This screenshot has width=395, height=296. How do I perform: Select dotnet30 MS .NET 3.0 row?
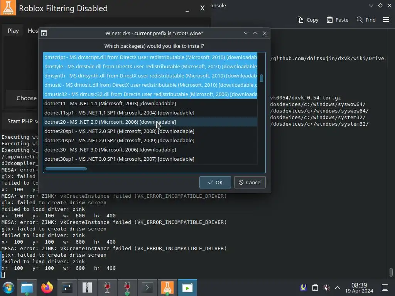tap(150, 150)
